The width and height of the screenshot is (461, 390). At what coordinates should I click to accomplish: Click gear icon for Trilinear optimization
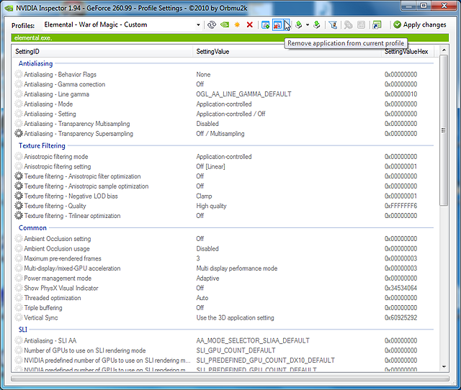point(19,216)
